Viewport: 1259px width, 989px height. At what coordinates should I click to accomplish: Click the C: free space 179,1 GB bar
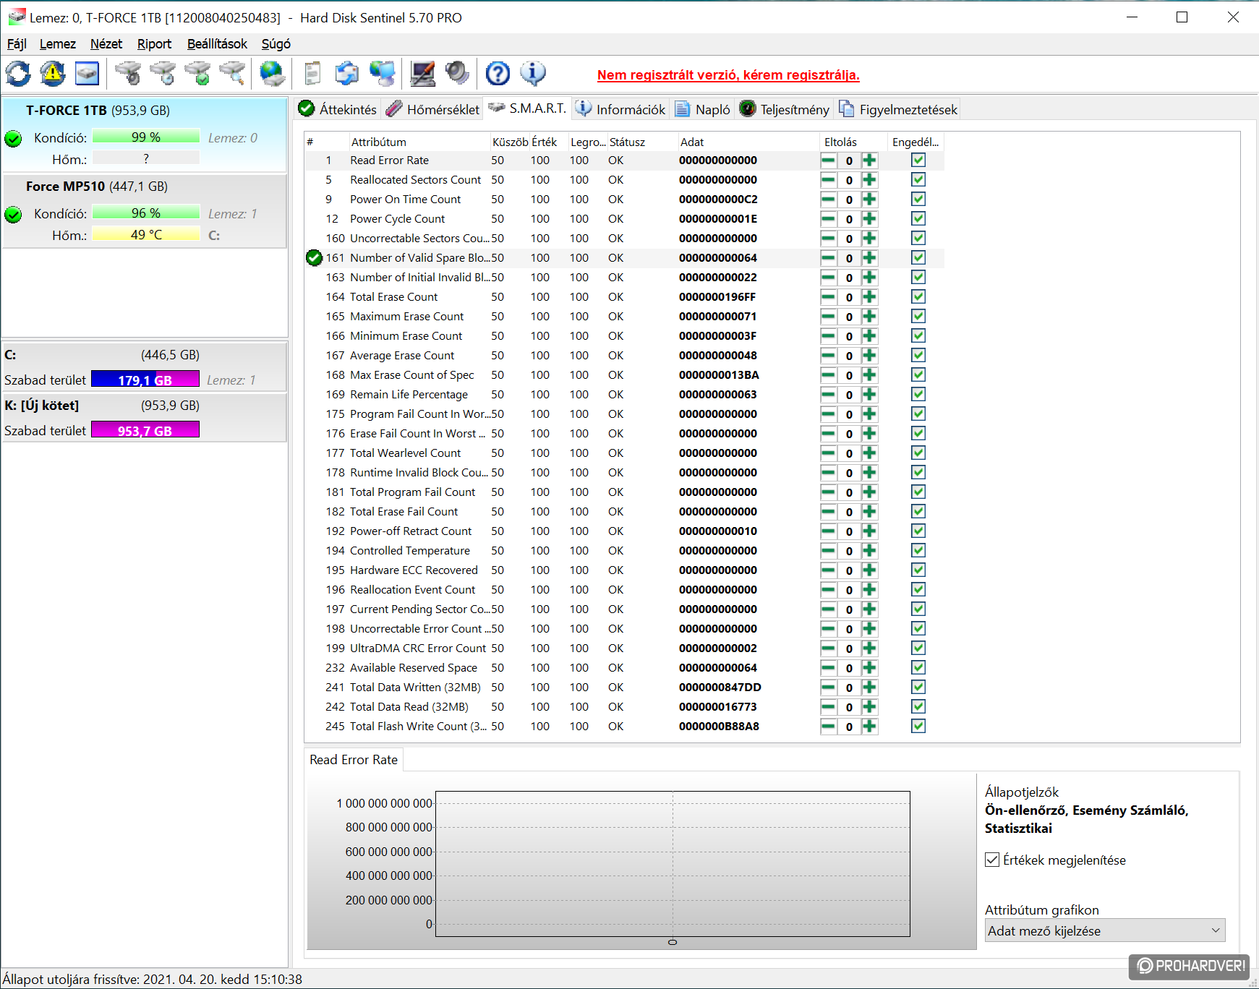click(145, 380)
